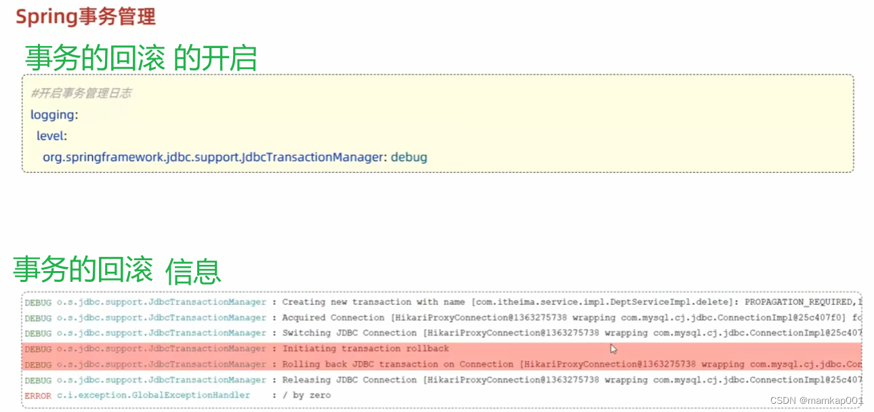Select the "事务的回滚 的开启" heading
874x412 pixels.
coord(140,58)
